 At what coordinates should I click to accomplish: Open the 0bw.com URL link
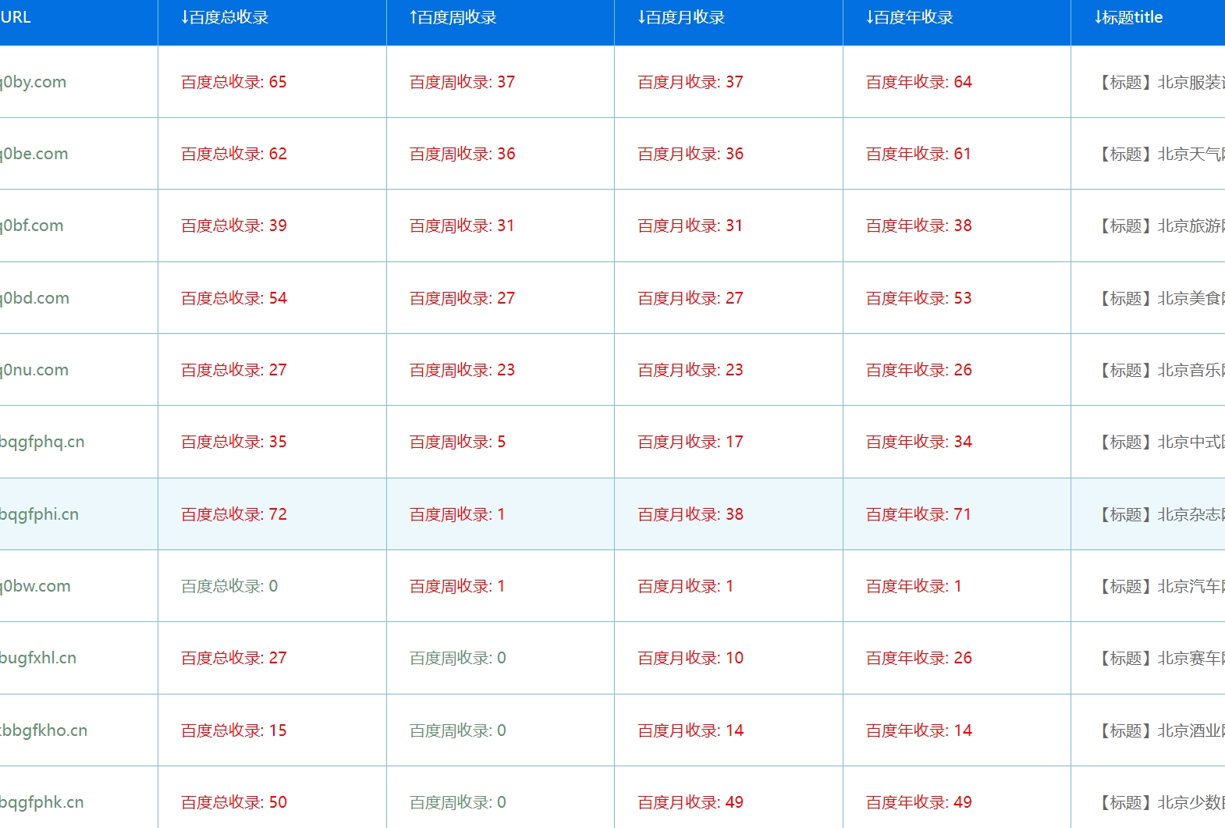[x=35, y=586]
